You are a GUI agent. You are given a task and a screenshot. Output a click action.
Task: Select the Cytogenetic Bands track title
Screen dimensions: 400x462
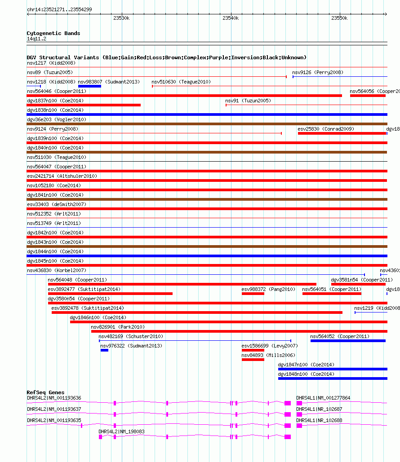pos(53,33)
